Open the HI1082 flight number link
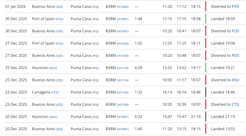 [123, 6]
